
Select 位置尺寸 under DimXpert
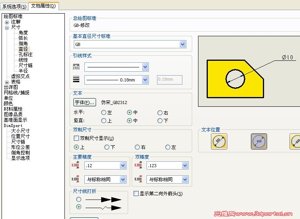(20, 136)
